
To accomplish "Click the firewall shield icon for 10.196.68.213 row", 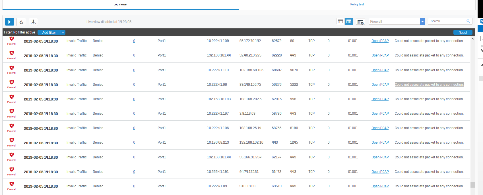I will pos(12,141).
